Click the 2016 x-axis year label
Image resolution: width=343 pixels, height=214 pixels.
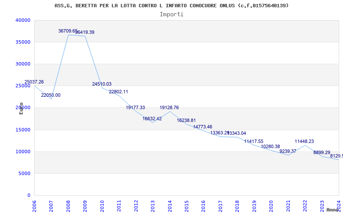(203, 206)
